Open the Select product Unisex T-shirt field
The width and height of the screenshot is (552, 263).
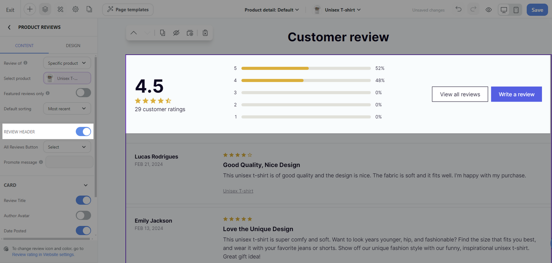(67, 78)
